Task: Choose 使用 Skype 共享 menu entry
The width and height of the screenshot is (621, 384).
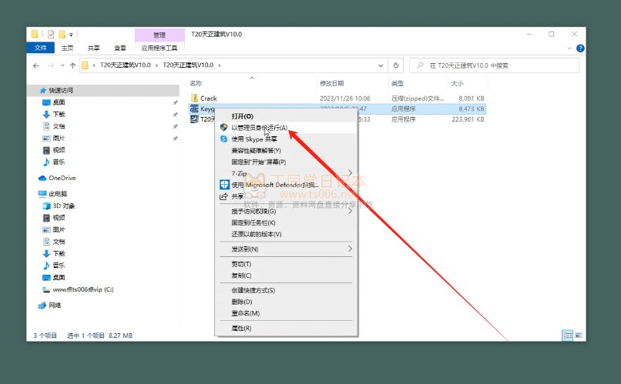Action: tap(286, 139)
